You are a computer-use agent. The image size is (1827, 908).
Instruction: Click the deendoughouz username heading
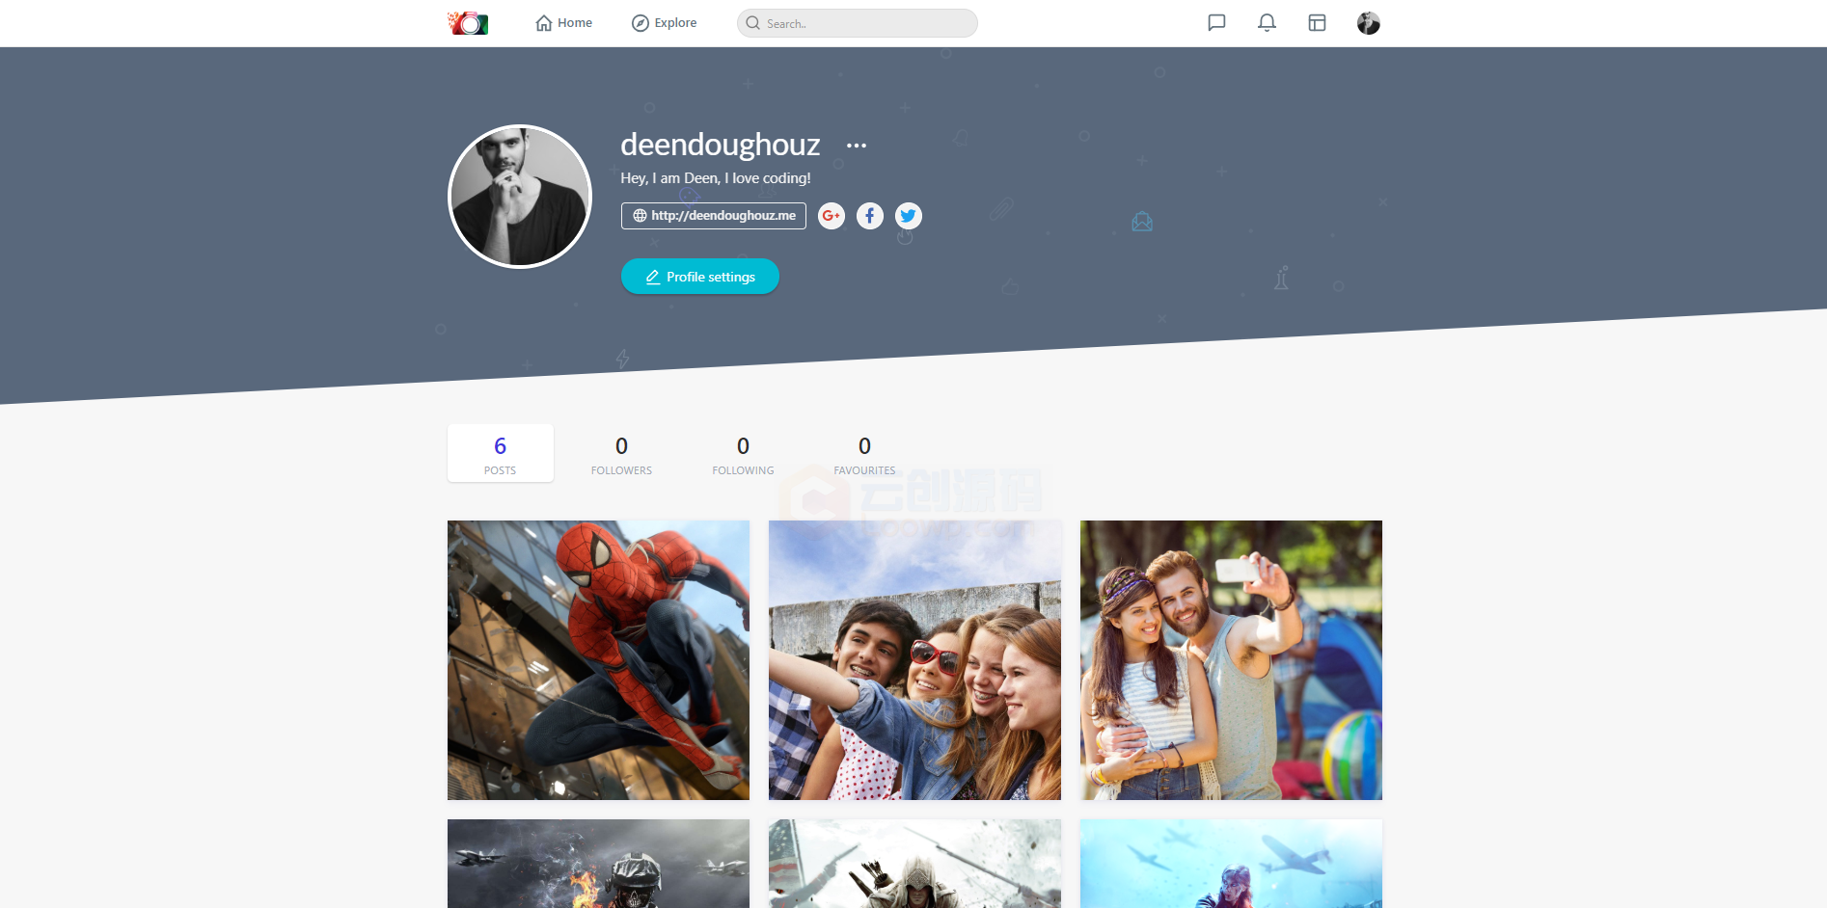721,145
